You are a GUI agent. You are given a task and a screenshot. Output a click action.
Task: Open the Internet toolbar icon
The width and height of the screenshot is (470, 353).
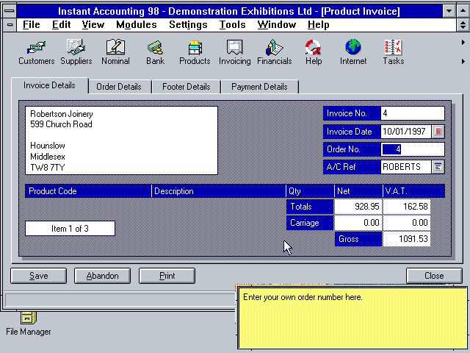[353, 52]
